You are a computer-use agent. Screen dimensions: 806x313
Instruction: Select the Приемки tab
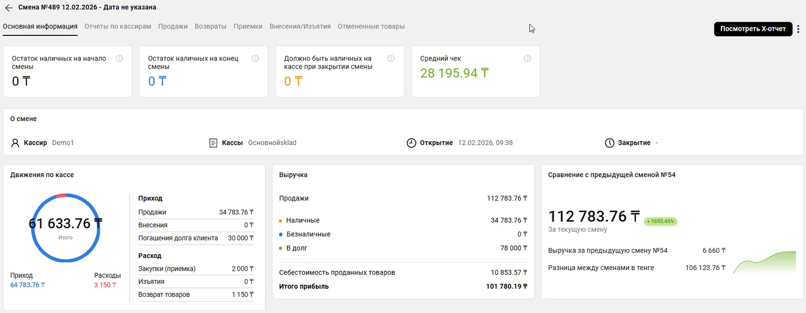click(x=248, y=27)
